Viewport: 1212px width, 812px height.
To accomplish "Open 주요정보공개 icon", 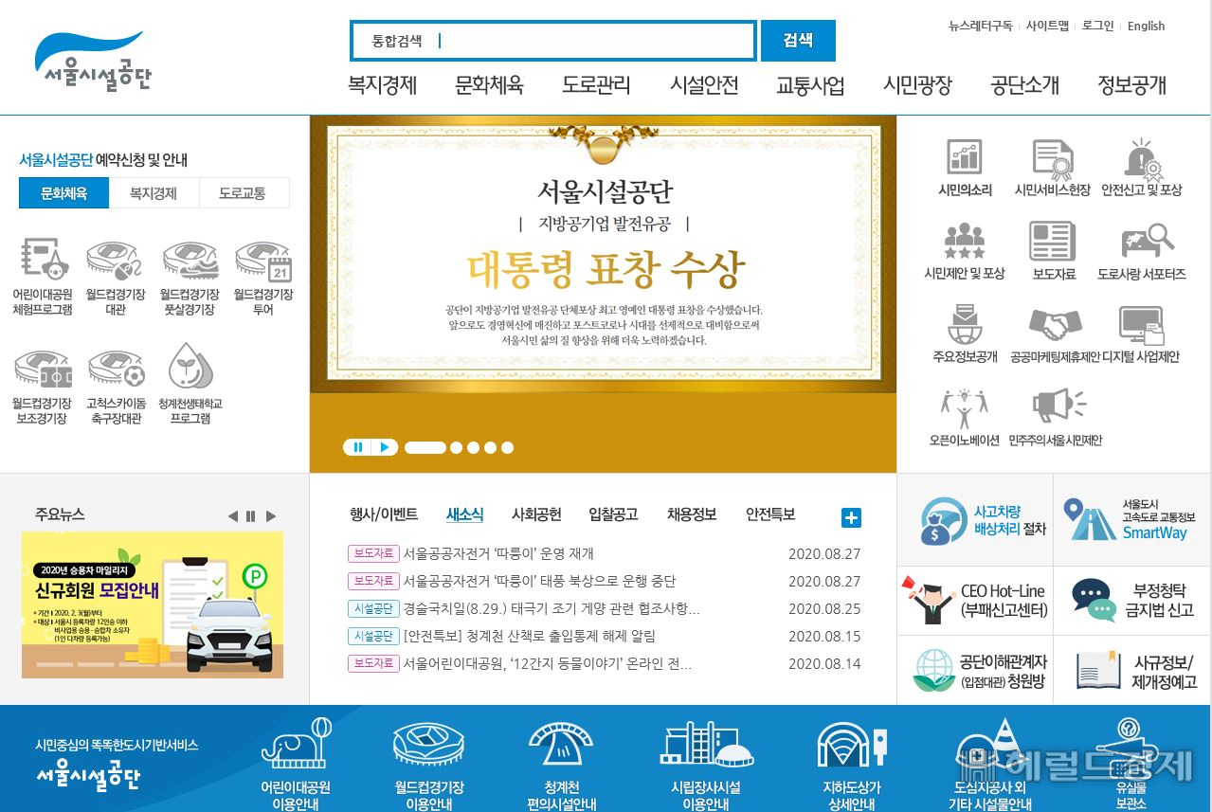I will coord(965,324).
